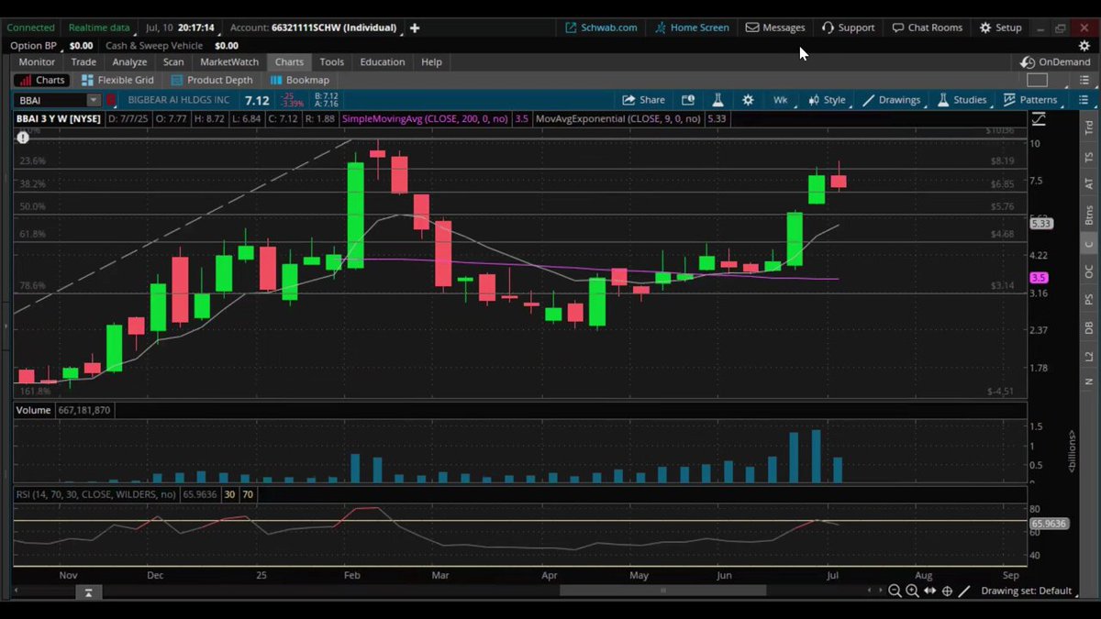Click the chart mode icon above price axis
This screenshot has height=619, width=1101.
(x=1039, y=119)
